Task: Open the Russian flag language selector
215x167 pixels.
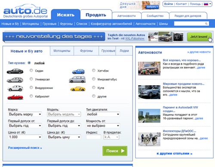Action: (208, 4)
